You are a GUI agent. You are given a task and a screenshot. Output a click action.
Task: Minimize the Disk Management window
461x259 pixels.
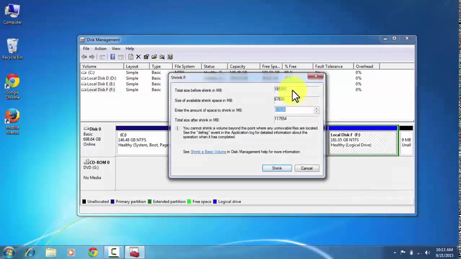pos(386,38)
